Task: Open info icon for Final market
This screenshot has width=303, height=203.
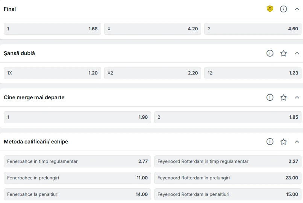Action: pyautogui.click(x=283, y=9)
